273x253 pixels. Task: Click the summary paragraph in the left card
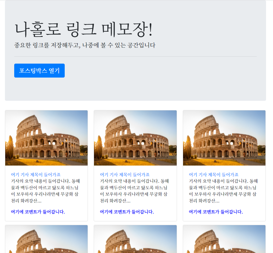pos(46,191)
